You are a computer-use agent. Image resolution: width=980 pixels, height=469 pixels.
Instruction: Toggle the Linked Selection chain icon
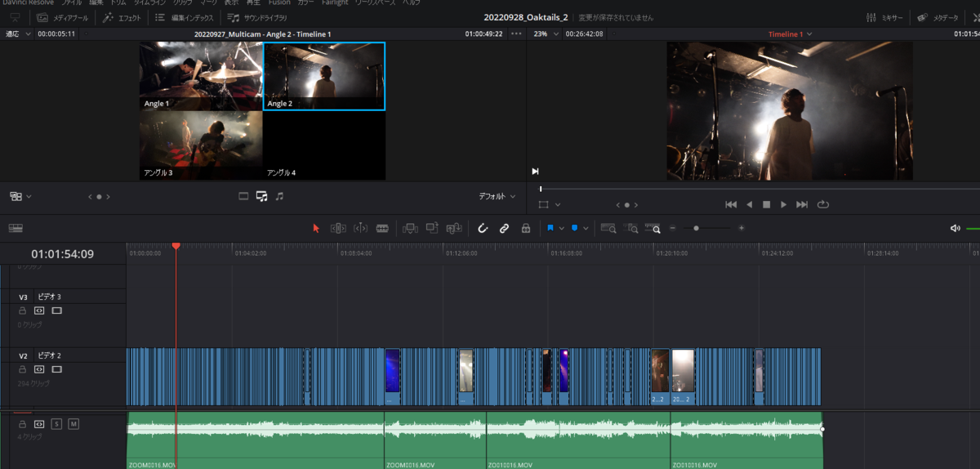[x=504, y=229]
